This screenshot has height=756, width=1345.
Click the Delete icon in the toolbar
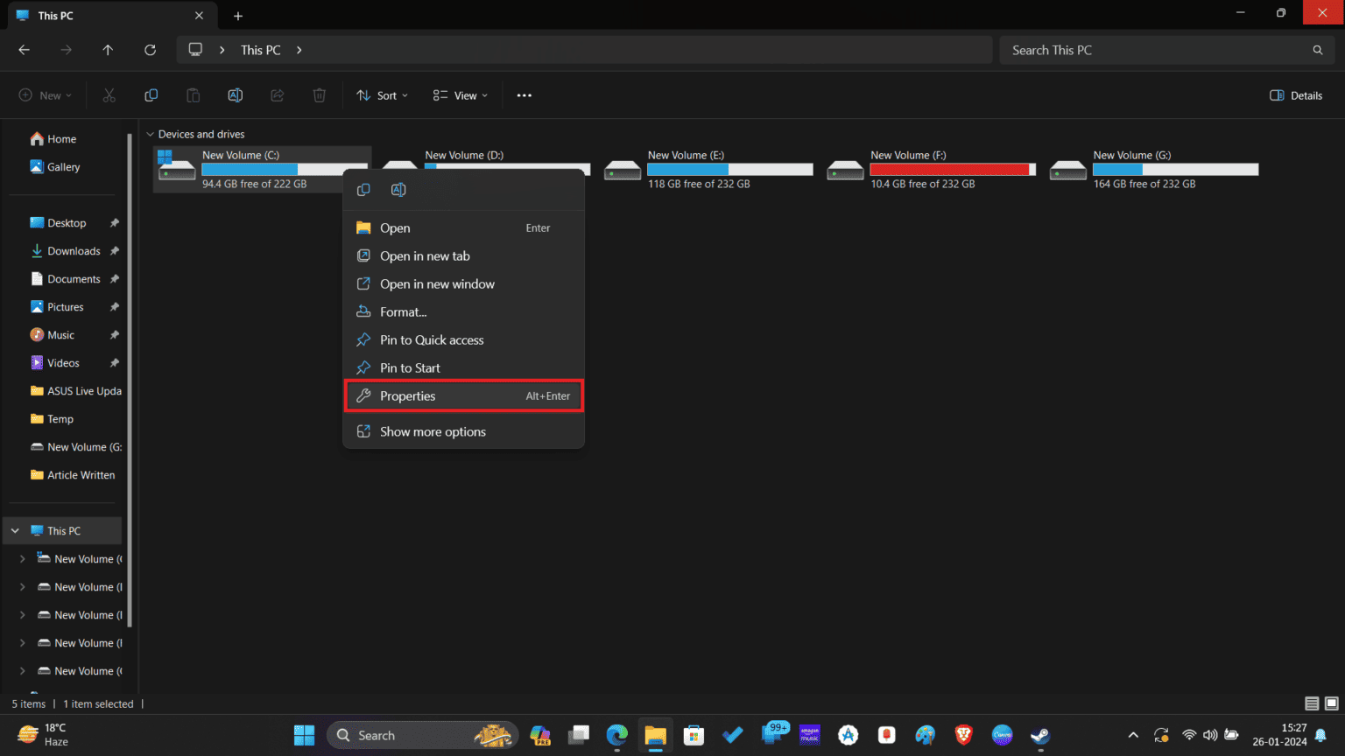[x=319, y=94]
